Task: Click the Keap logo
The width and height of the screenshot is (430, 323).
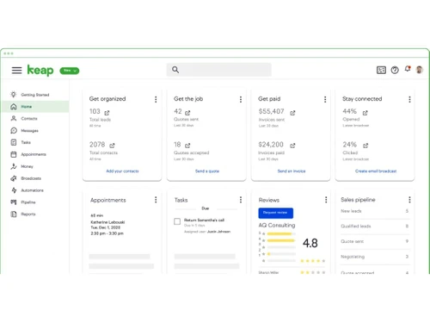Action: coord(40,70)
